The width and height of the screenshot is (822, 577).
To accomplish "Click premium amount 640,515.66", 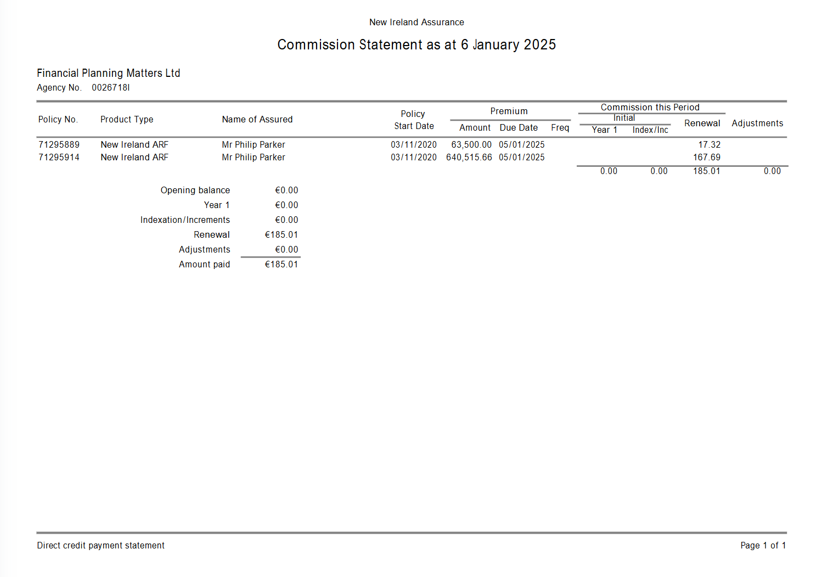I will [x=469, y=158].
